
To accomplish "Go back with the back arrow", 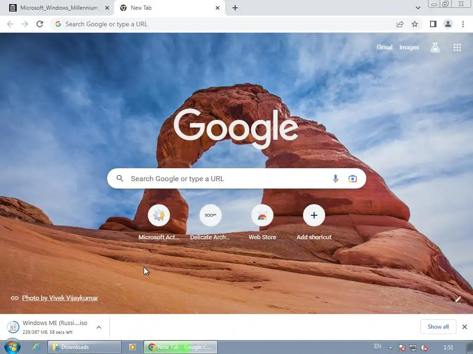I will (10, 24).
